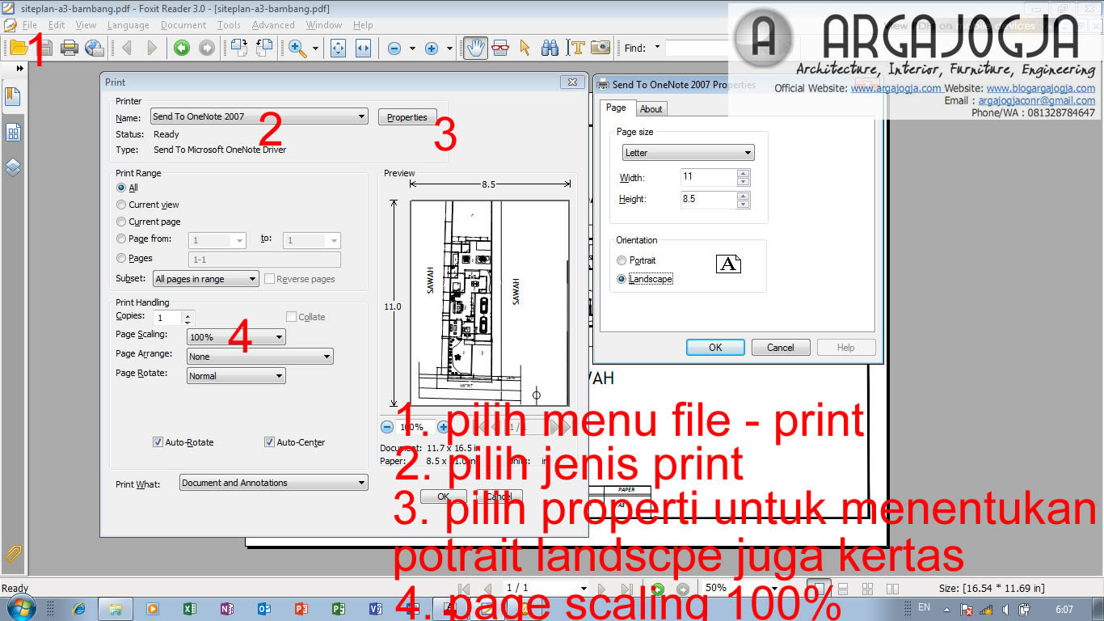Screen dimensions: 1104x621
Task: Click gray Next View circle icon
Action: [206, 49]
